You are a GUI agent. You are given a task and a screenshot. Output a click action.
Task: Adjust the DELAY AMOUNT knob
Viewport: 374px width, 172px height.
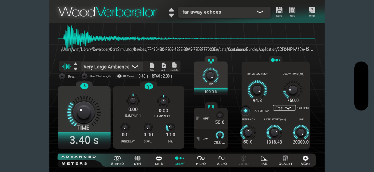pyautogui.click(x=257, y=89)
